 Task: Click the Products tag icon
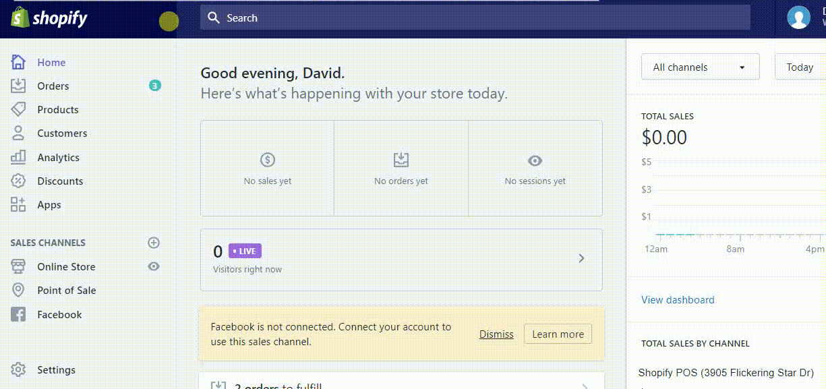18,109
